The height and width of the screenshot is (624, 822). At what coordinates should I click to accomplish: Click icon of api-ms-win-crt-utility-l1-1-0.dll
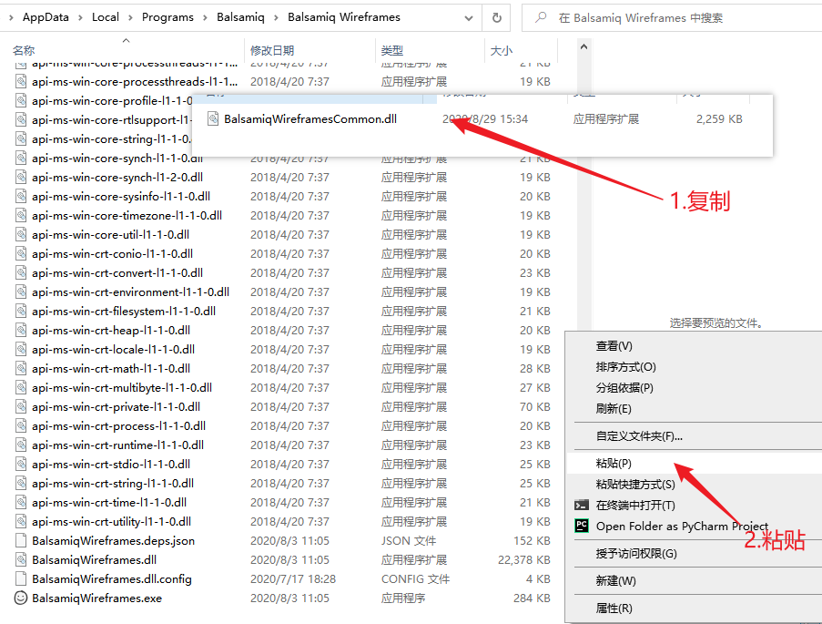[21, 521]
